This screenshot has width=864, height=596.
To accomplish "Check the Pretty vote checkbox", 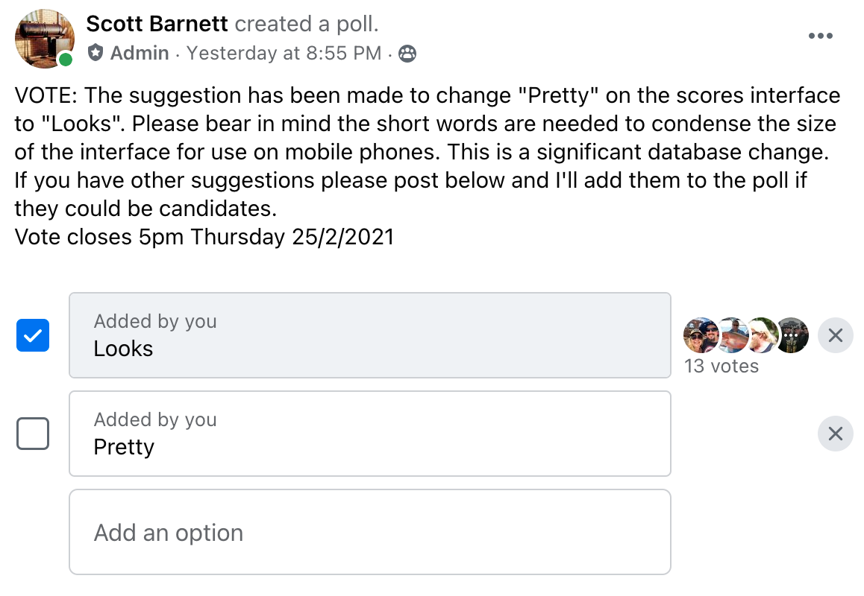I will (33, 434).
